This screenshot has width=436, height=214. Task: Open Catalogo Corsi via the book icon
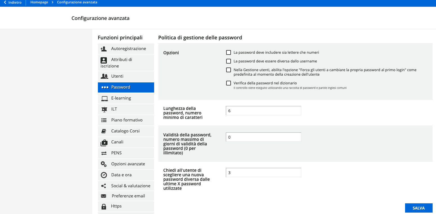tap(104, 131)
